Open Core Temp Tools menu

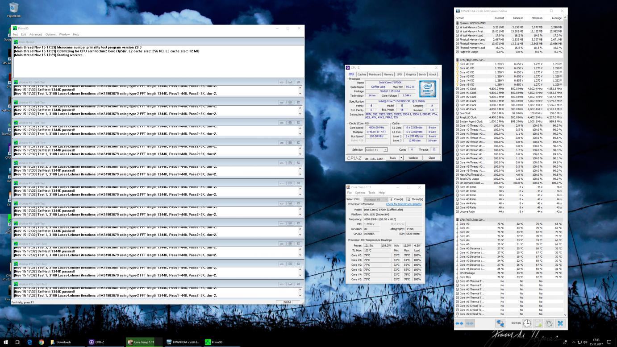point(372,193)
